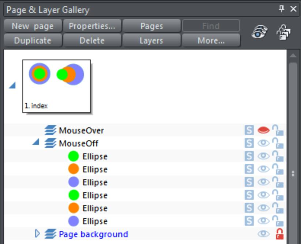Image resolution: width=301 pixels, height=244 pixels.
Task: Select the MouseOver layer name
Action: [82, 130]
